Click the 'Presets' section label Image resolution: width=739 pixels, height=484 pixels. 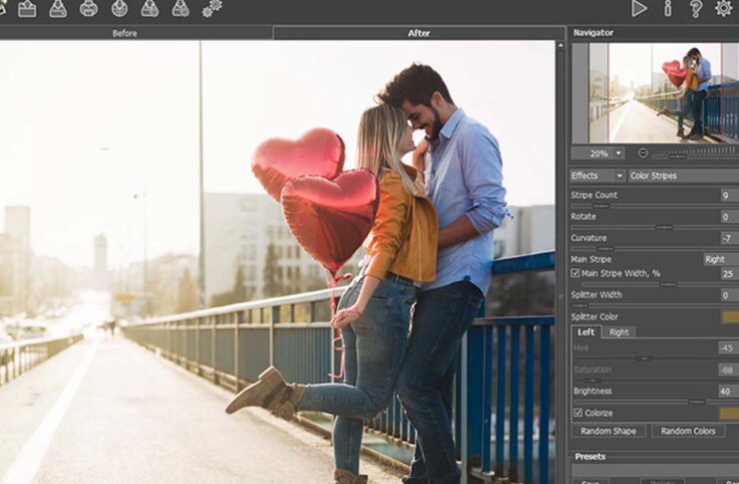tap(590, 456)
